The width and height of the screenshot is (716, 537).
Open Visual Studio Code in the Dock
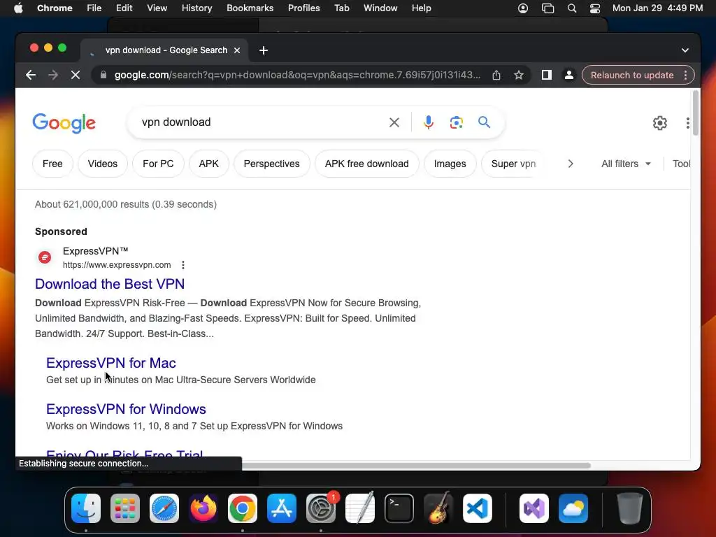pyautogui.click(x=477, y=508)
